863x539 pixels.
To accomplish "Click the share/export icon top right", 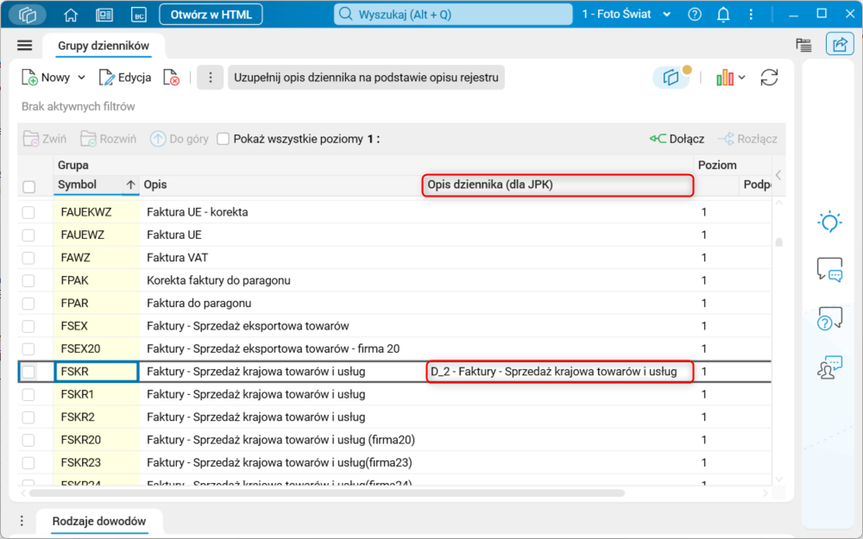I will 840,45.
